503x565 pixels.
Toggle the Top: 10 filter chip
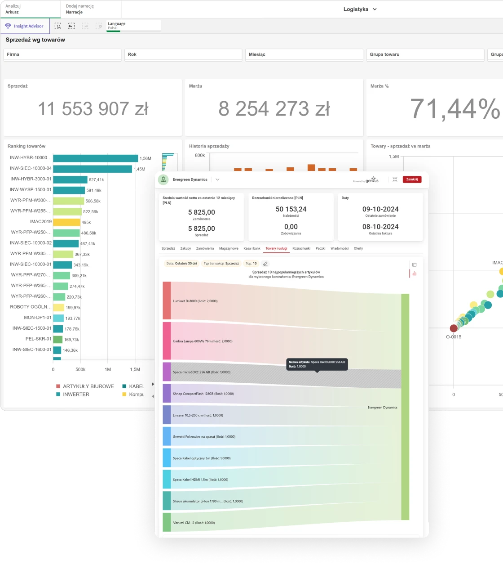[x=251, y=264]
